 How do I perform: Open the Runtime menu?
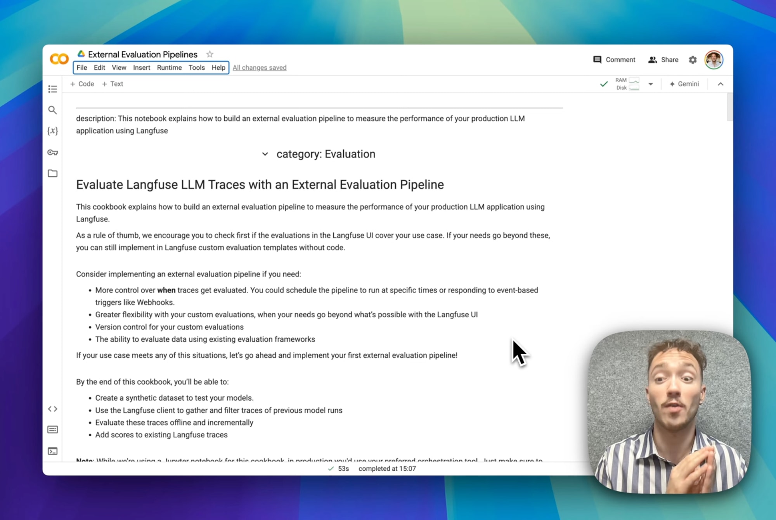coord(169,67)
